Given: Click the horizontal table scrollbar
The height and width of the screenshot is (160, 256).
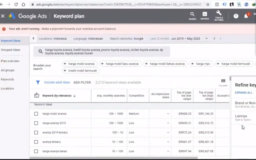Looking at the screenshot, I should pyautogui.click(x=114, y=158).
